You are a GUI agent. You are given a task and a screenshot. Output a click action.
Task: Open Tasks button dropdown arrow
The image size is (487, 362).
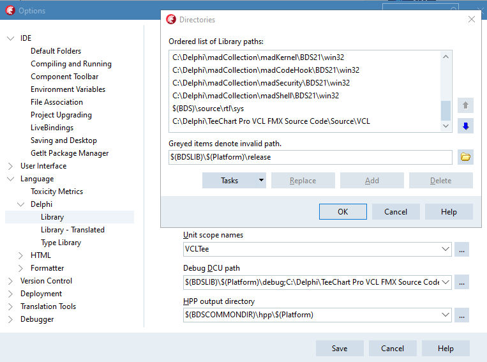(261, 180)
